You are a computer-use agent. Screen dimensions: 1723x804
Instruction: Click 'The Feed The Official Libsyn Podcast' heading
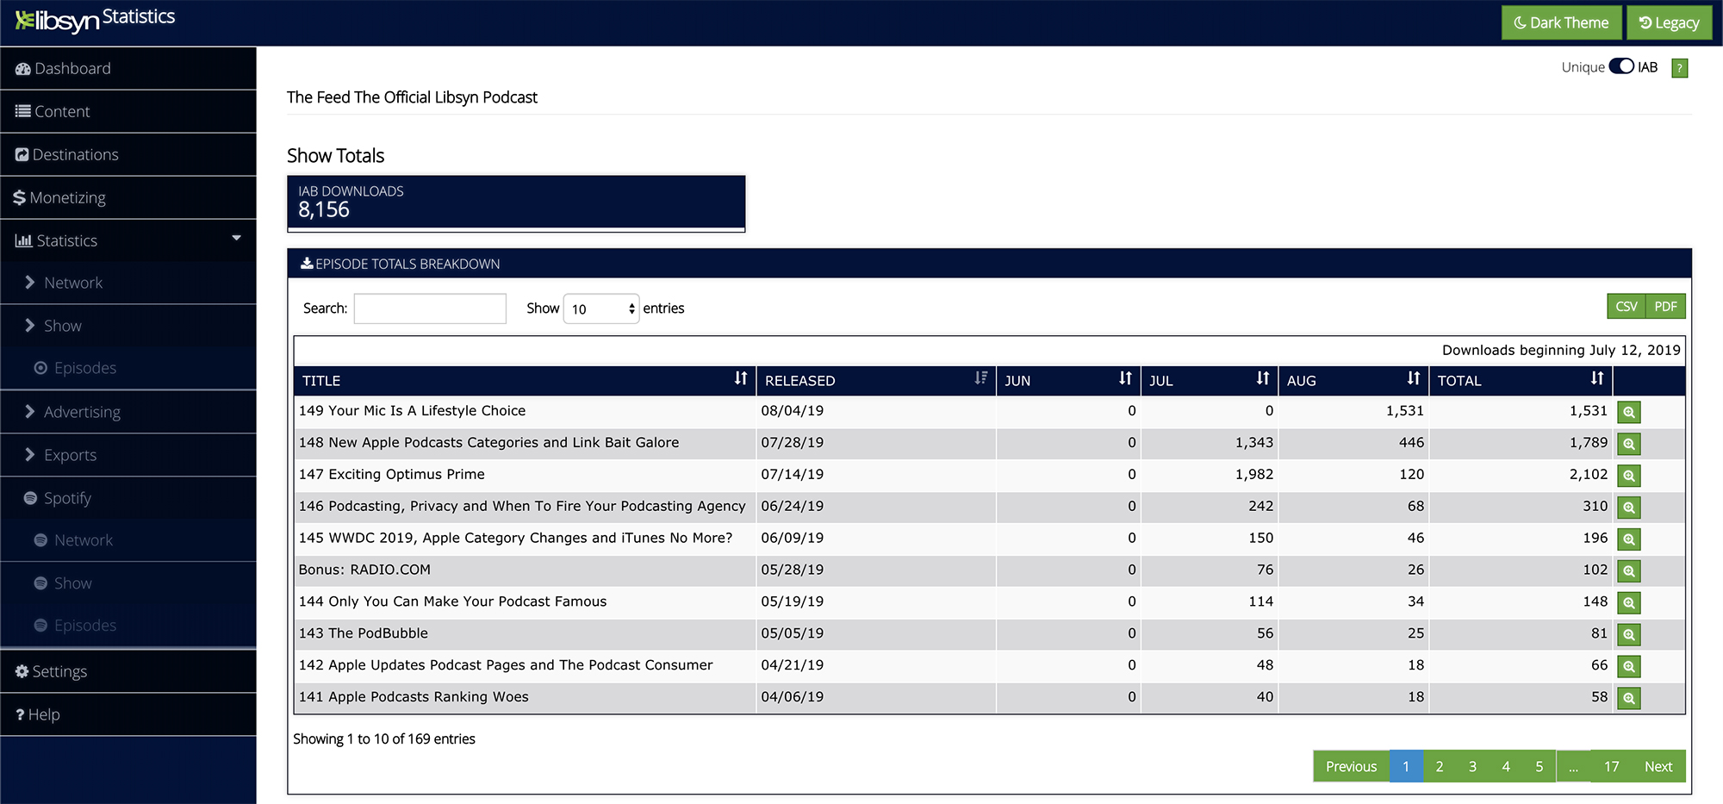pyautogui.click(x=412, y=97)
